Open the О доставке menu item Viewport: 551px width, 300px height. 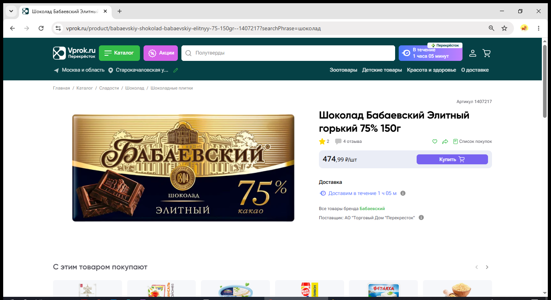[475, 70]
